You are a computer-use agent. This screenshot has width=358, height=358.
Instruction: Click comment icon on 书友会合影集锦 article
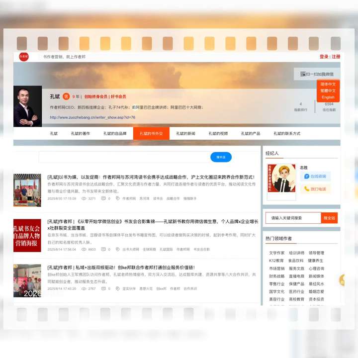coord(103,249)
